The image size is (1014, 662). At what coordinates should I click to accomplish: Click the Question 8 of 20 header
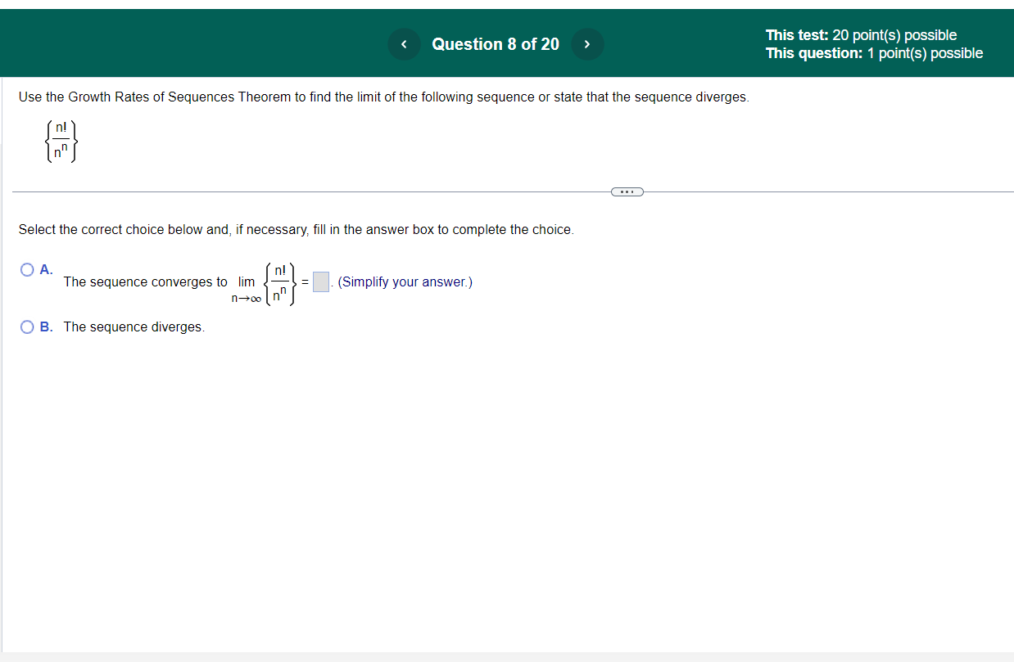click(x=496, y=44)
